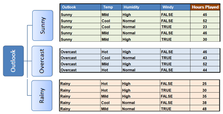
Task: Select the Overcast branch node
Action: pos(42,61)
